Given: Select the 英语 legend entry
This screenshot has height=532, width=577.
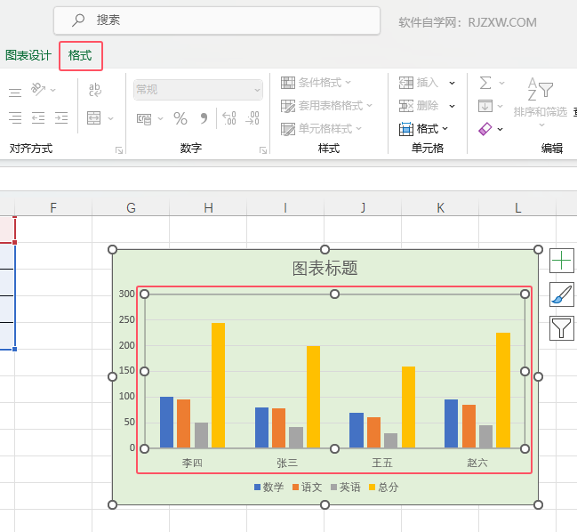Looking at the screenshot, I should [x=346, y=488].
